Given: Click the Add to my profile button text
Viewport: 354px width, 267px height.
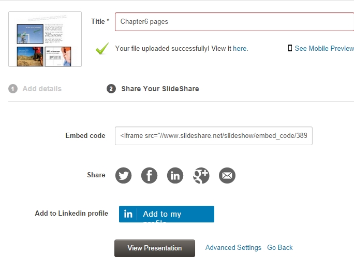Looking at the screenshot, I should click(162, 214).
